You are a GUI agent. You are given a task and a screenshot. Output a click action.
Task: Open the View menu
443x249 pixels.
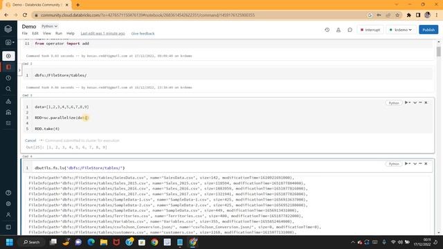coord(47,33)
